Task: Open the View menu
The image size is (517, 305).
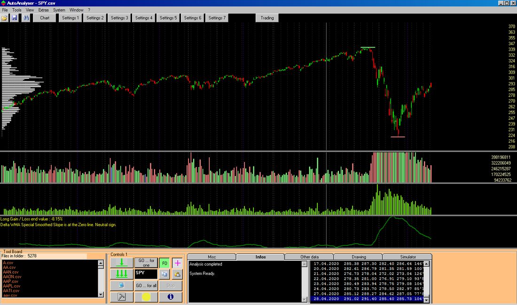Action: [30, 10]
